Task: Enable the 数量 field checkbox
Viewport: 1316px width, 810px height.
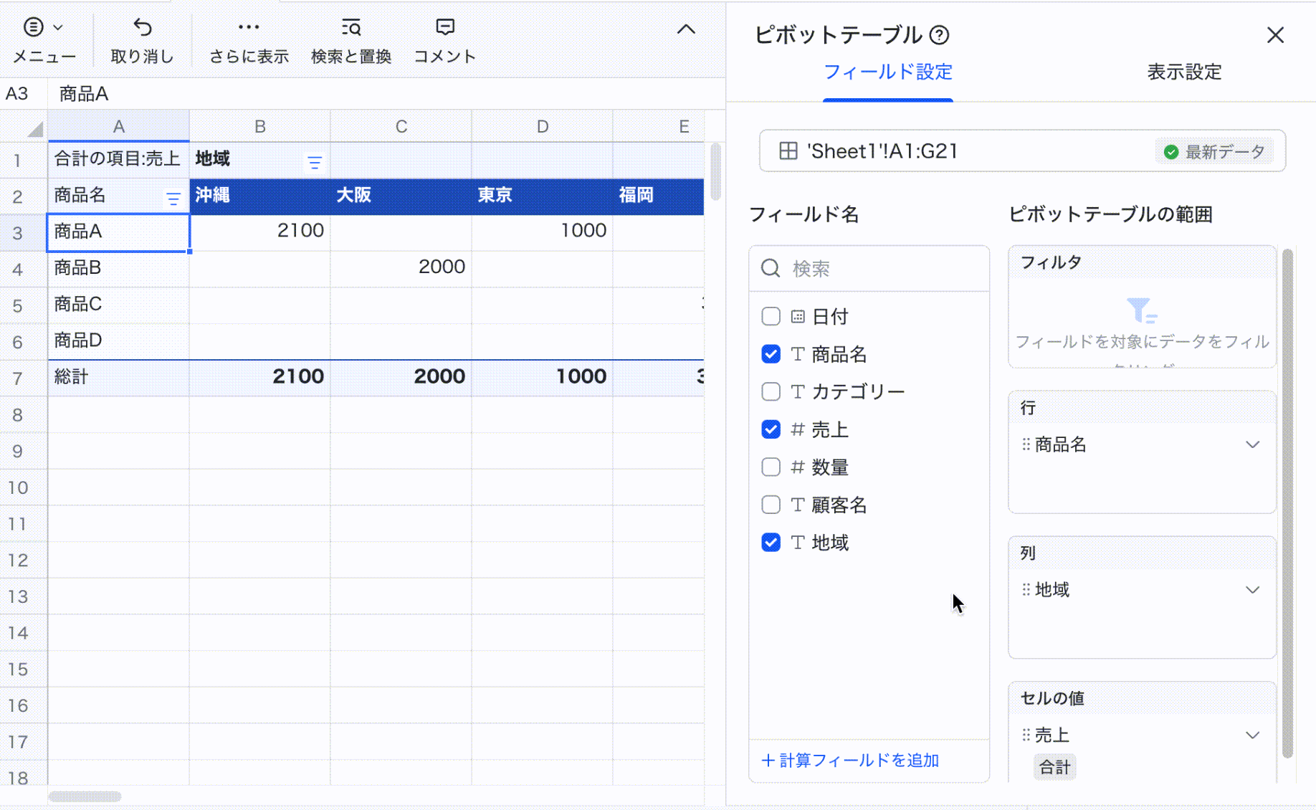Action: click(771, 467)
